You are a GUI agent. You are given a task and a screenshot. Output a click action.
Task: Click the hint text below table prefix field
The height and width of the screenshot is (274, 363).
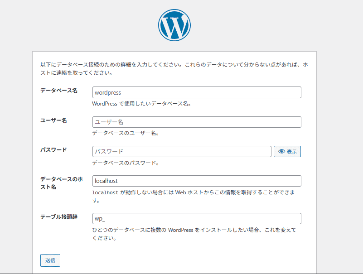tap(194, 230)
